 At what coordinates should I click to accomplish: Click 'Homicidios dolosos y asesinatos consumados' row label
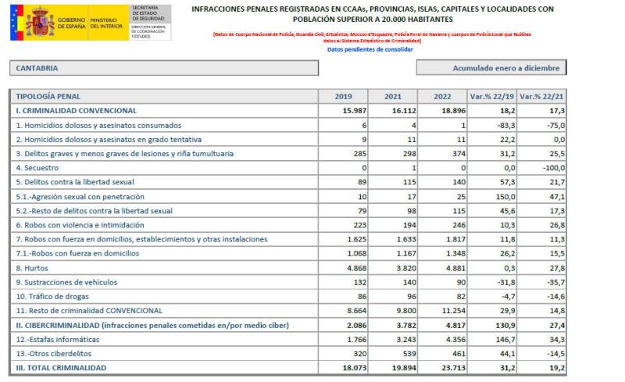tap(98, 126)
